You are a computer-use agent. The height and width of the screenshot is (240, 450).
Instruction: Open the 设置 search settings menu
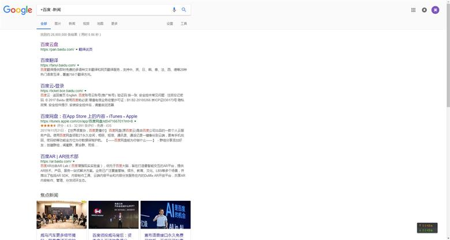(170, 24)
